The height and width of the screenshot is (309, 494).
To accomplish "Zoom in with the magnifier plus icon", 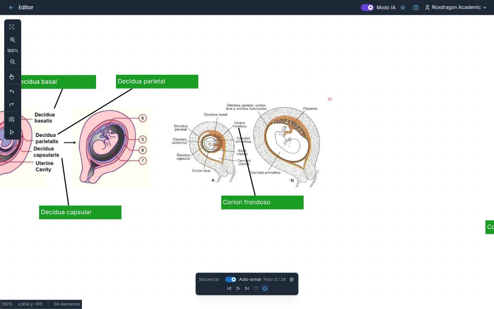I will tap(12, 40).
